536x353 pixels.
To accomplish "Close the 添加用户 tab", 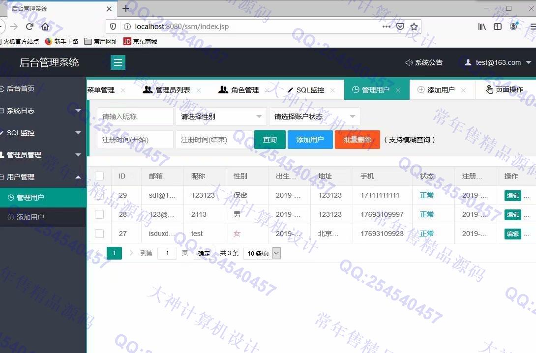I will coord(464,90).
